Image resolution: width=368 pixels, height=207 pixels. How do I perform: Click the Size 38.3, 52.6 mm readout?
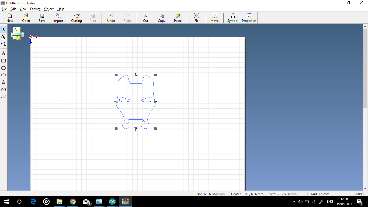(x=283, y=194)
